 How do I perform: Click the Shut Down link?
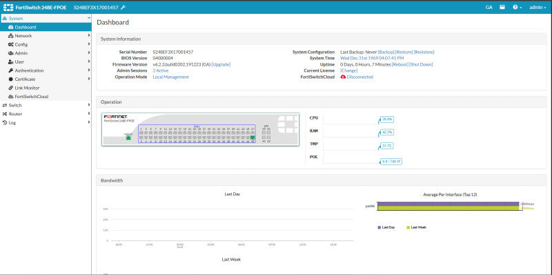(x=421, y=64)
